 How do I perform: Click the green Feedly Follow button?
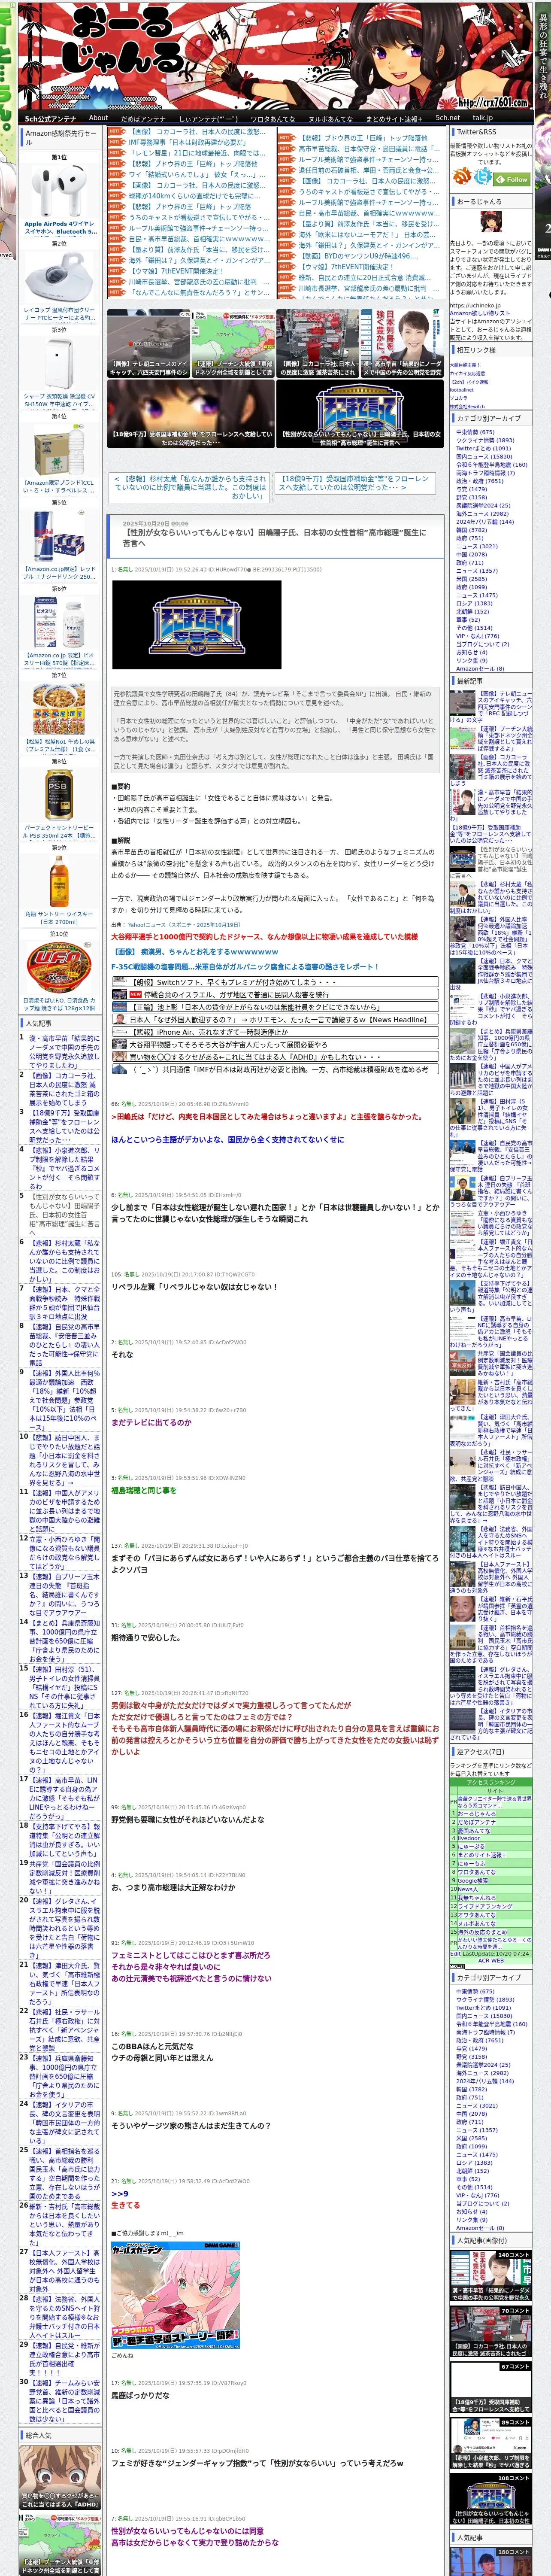(x=513, y=179)
